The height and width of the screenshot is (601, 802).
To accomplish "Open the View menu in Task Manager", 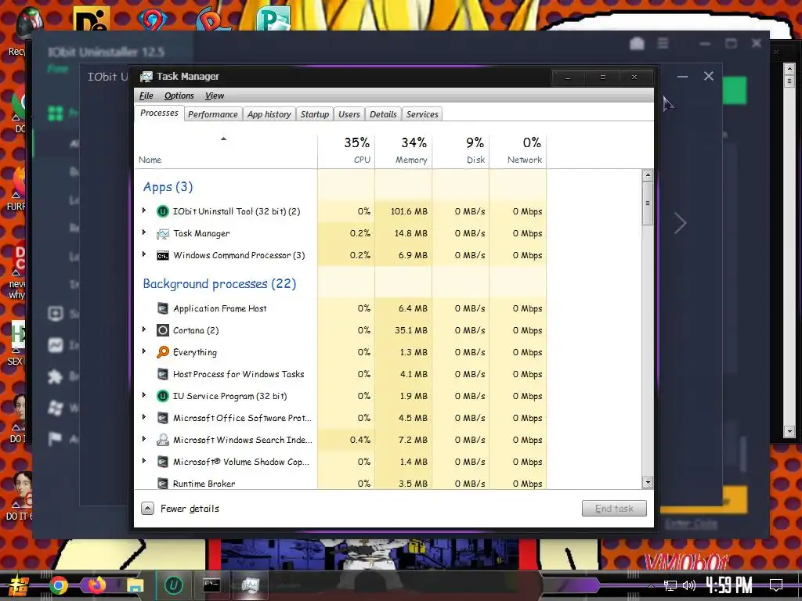I will 215,95.
